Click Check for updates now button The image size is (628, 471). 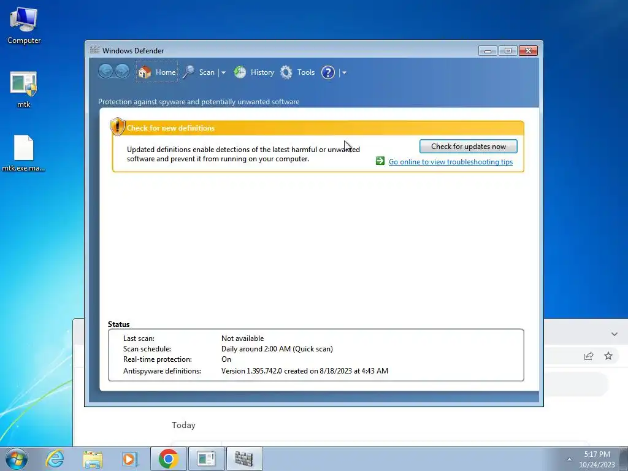click(468, 146)
